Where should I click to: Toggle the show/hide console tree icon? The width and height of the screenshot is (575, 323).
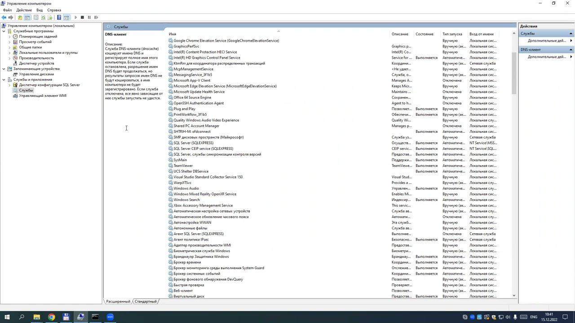pyautogui.click(x=27, y=17)
